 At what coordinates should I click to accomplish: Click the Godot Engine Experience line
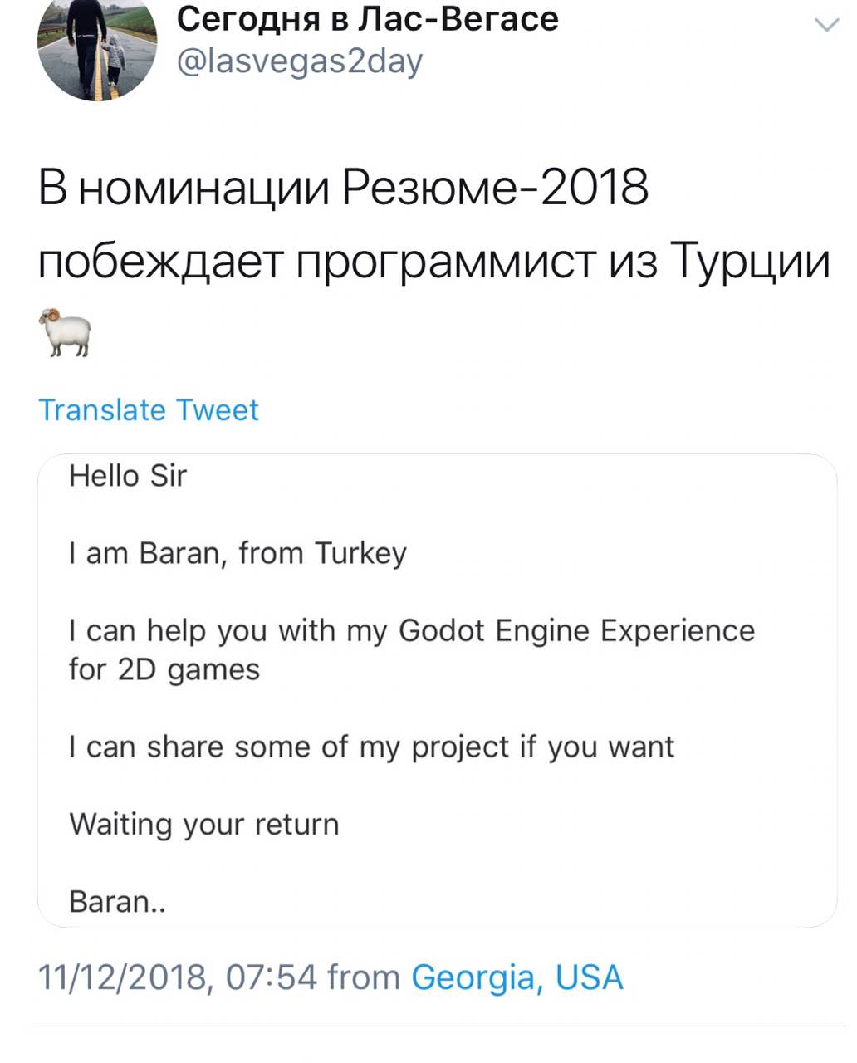[412, 631]
